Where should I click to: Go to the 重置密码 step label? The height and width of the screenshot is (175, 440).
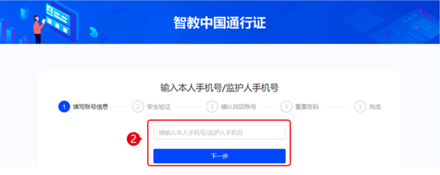click(x=307, y=107)
